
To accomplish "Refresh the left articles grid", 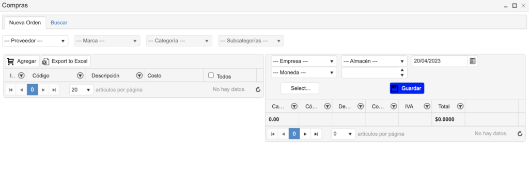I will [x=258, y=90].
